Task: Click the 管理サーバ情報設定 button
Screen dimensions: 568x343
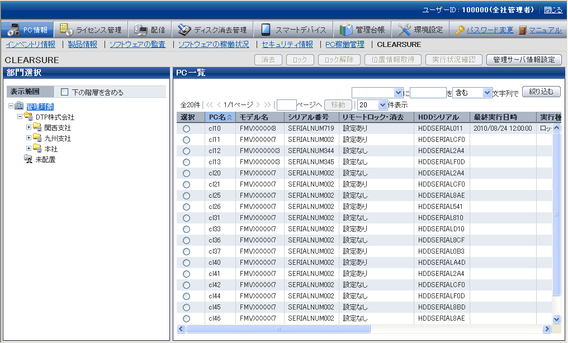Action: [524, 60]
